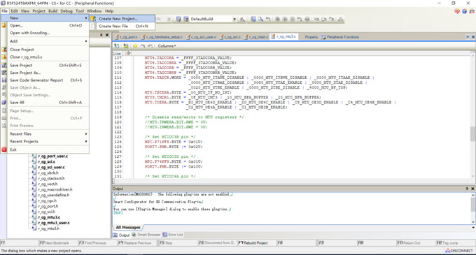Screen dimensions: 476x255
Task: Click the build project toolbar icon
Action: [178, 19]
